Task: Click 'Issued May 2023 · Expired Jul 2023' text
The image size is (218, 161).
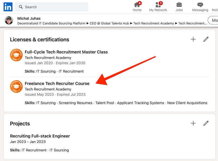Action: [x=55, y=95]
